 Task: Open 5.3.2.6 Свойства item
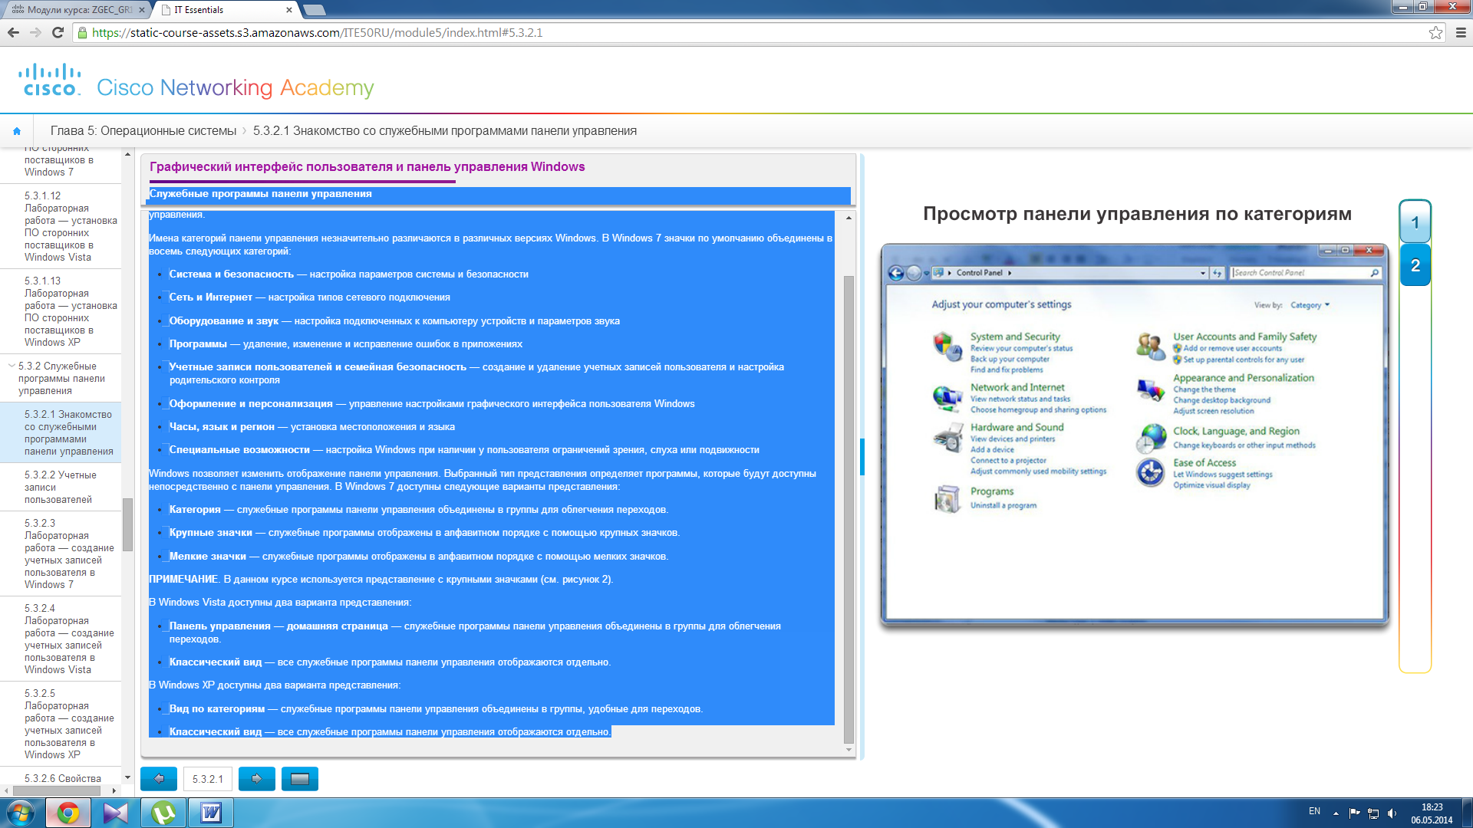click(62, 778)
